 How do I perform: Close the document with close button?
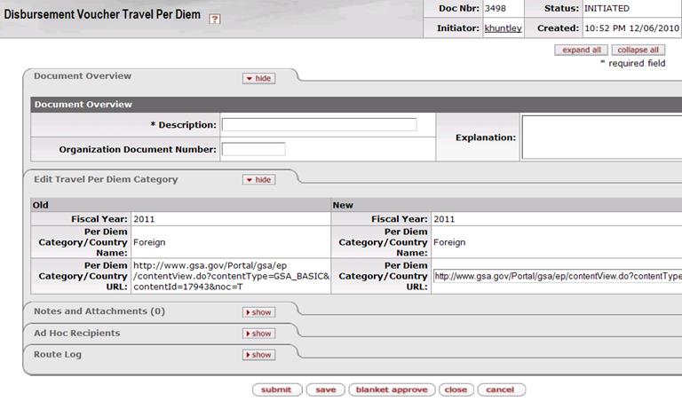pyautogui.click(x=456, y=389)
